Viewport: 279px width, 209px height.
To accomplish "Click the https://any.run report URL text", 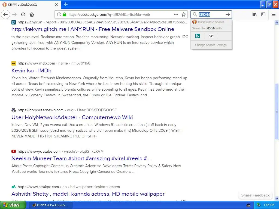I will 102,22.
